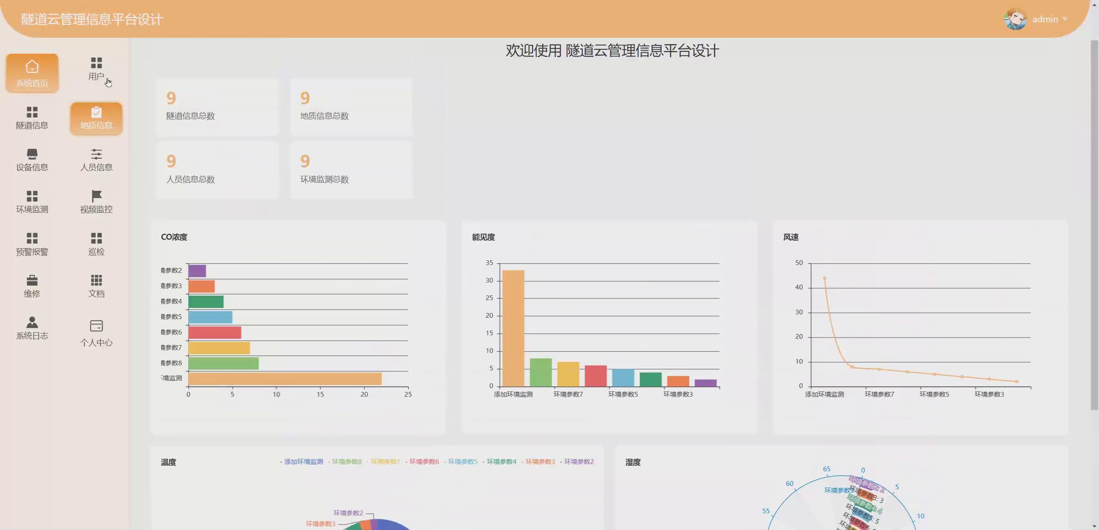Click the 隧道信息总数 stat card

(x=217, y=107)
